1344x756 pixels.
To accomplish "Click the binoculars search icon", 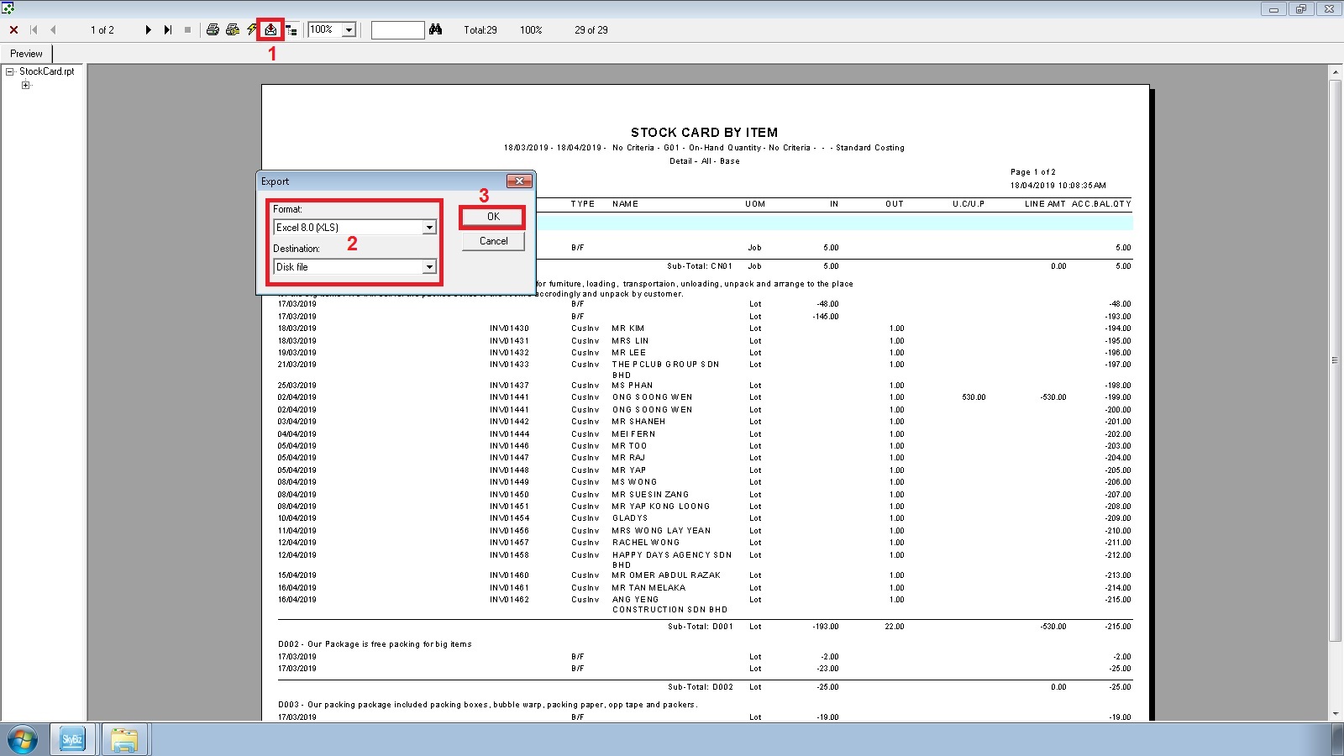I will coord(435,30).
